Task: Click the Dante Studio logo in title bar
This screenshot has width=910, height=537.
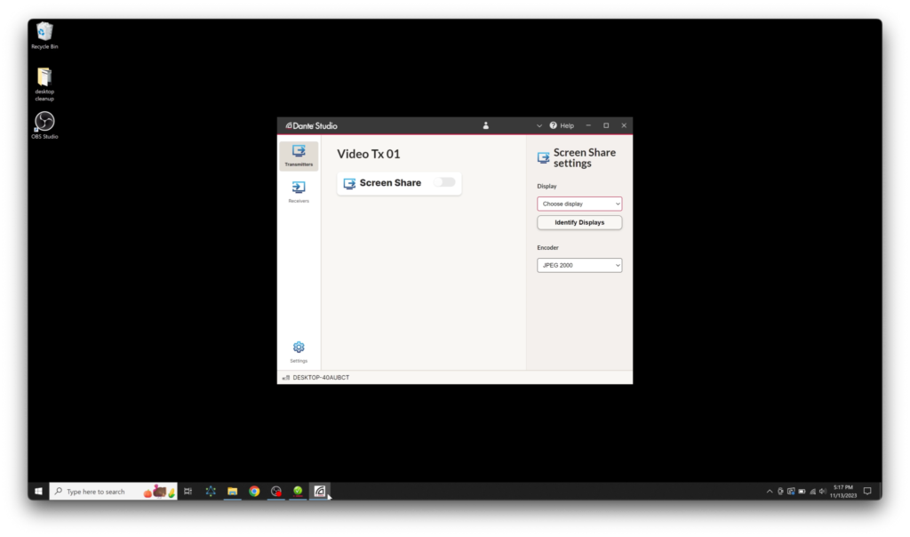Action: coord(311,125)
